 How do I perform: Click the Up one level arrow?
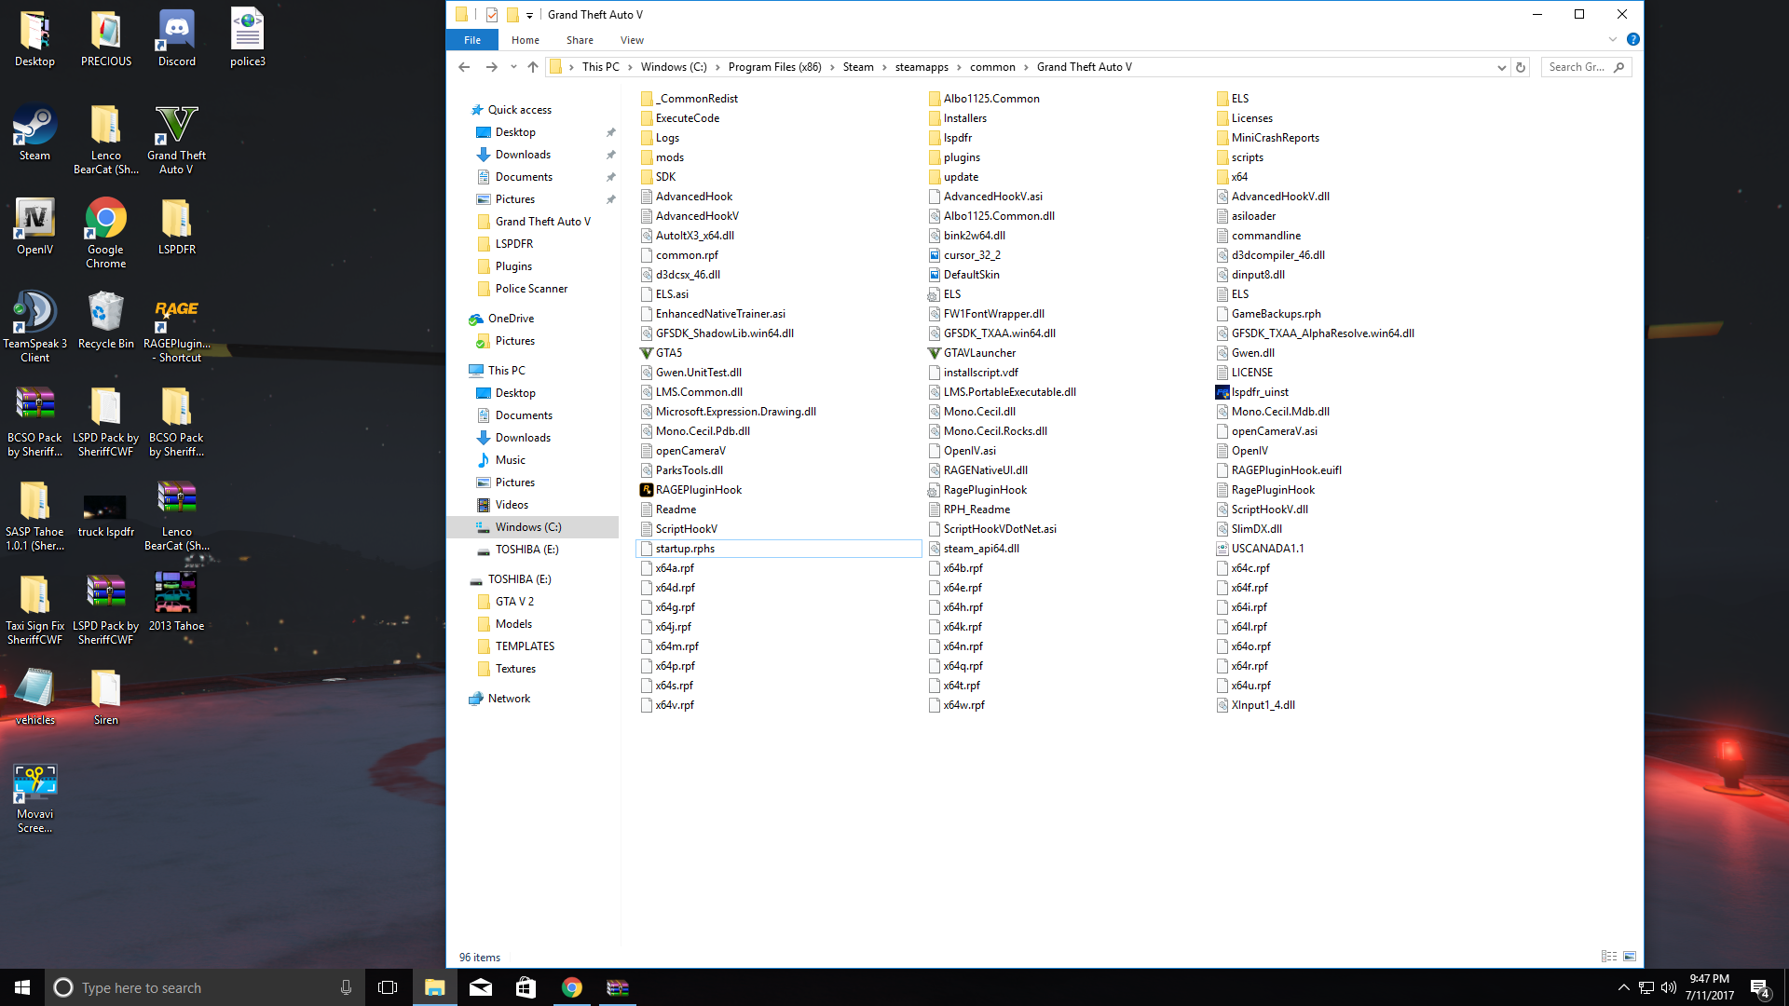click(533, 67)
